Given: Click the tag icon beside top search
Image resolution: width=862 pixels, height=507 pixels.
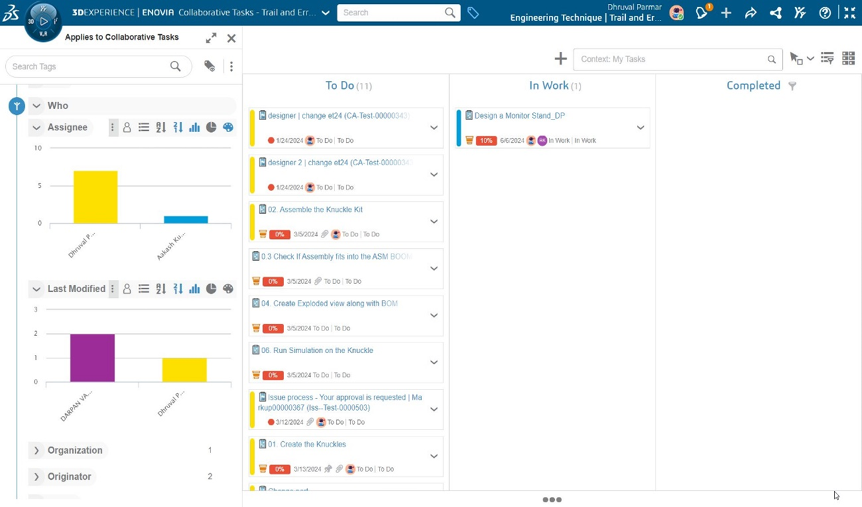Looking at the screenshot, I should (x=473, y=13).
